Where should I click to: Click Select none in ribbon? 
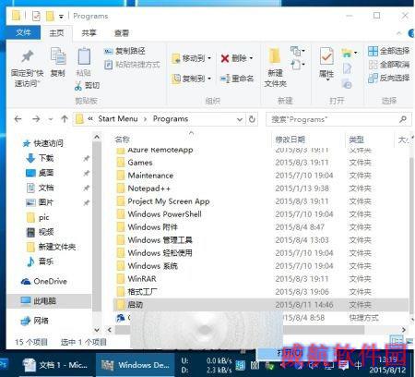(x=389, y=65)
